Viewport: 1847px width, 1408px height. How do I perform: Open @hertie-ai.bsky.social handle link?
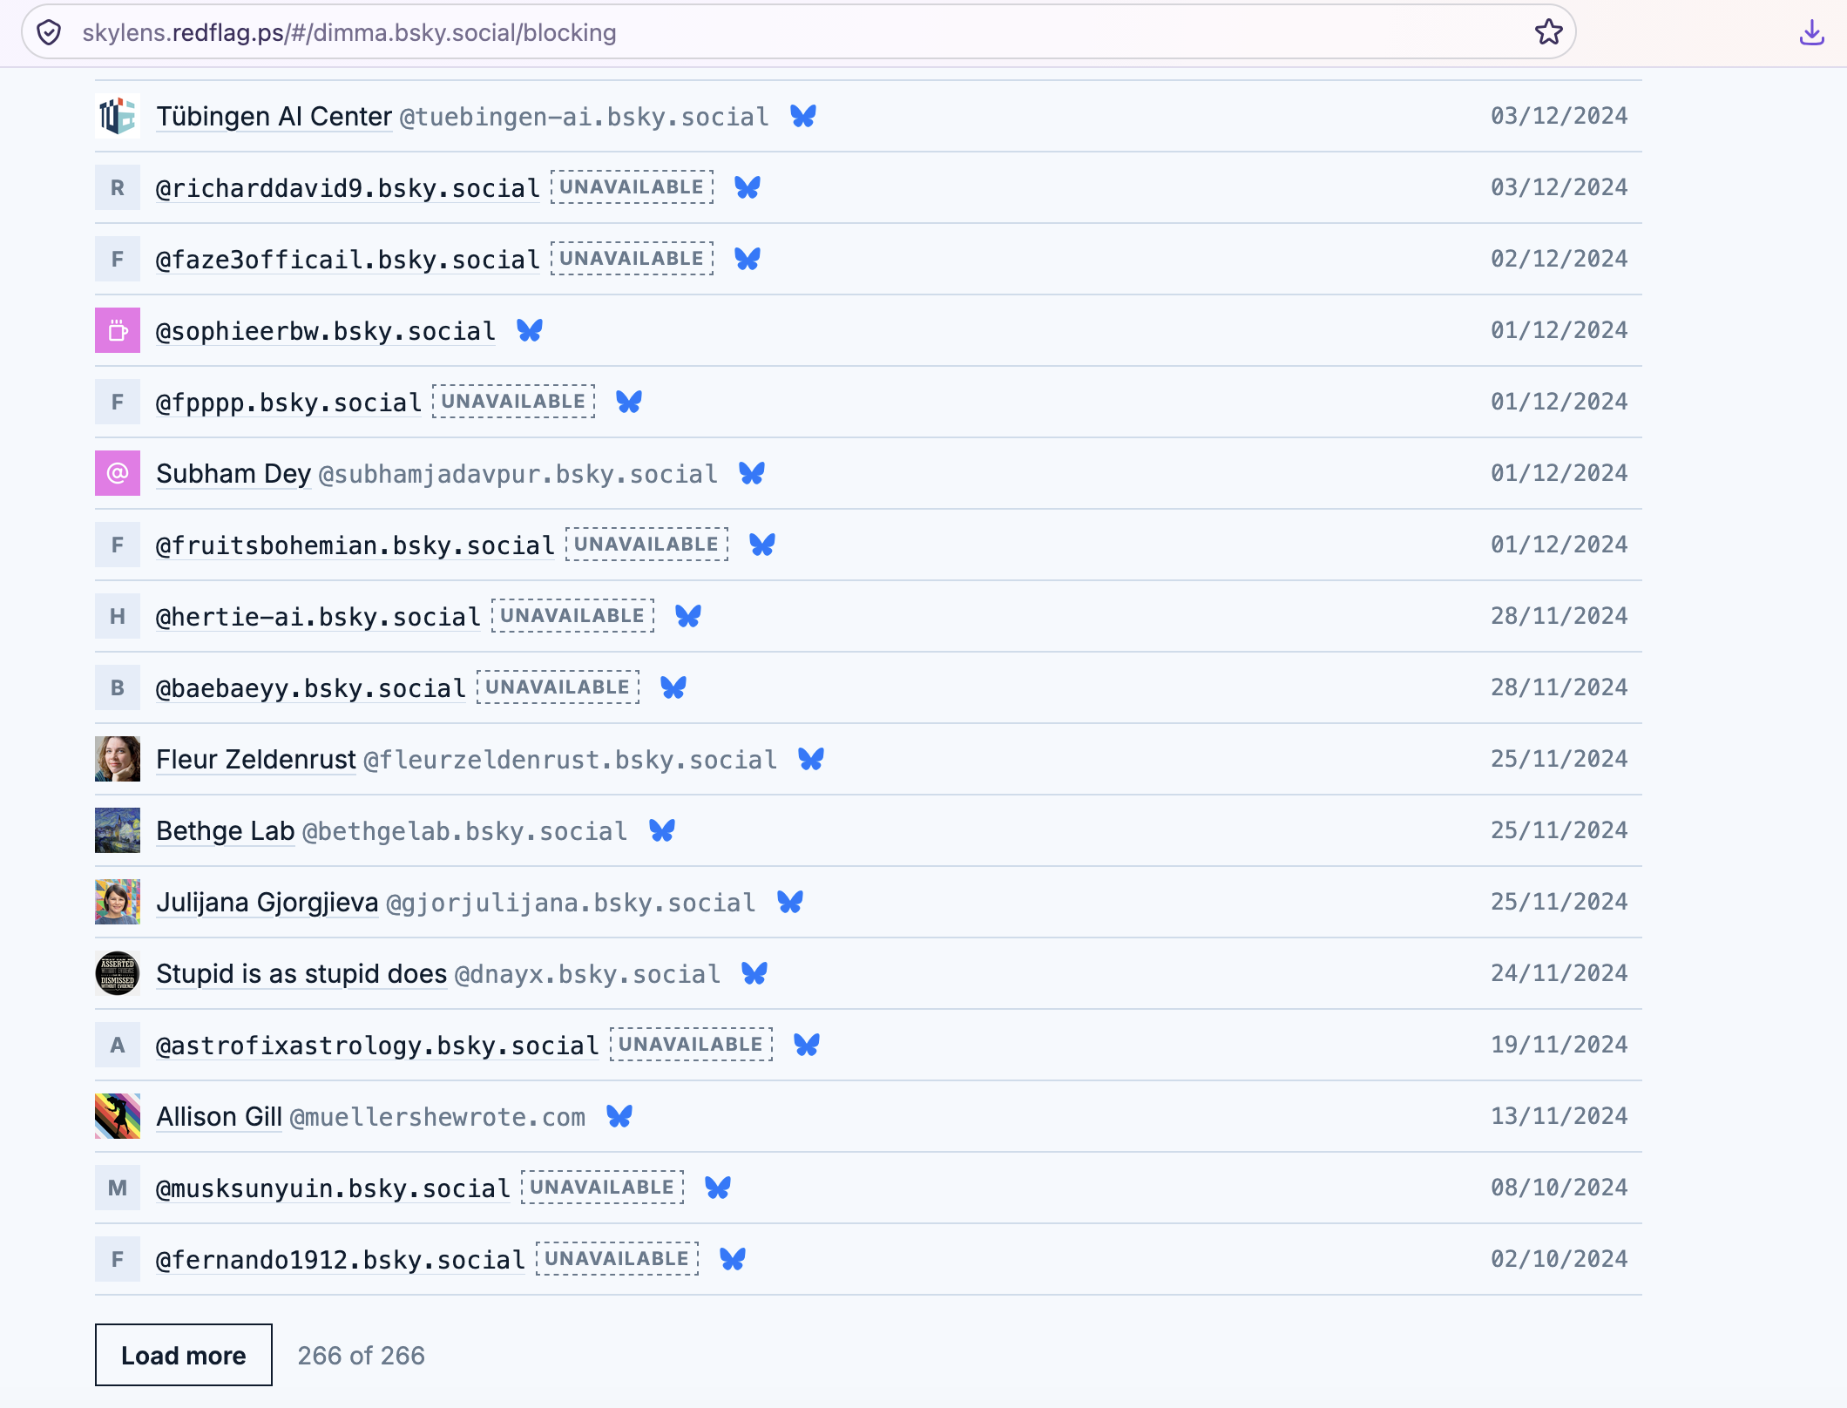coord(319,617)
